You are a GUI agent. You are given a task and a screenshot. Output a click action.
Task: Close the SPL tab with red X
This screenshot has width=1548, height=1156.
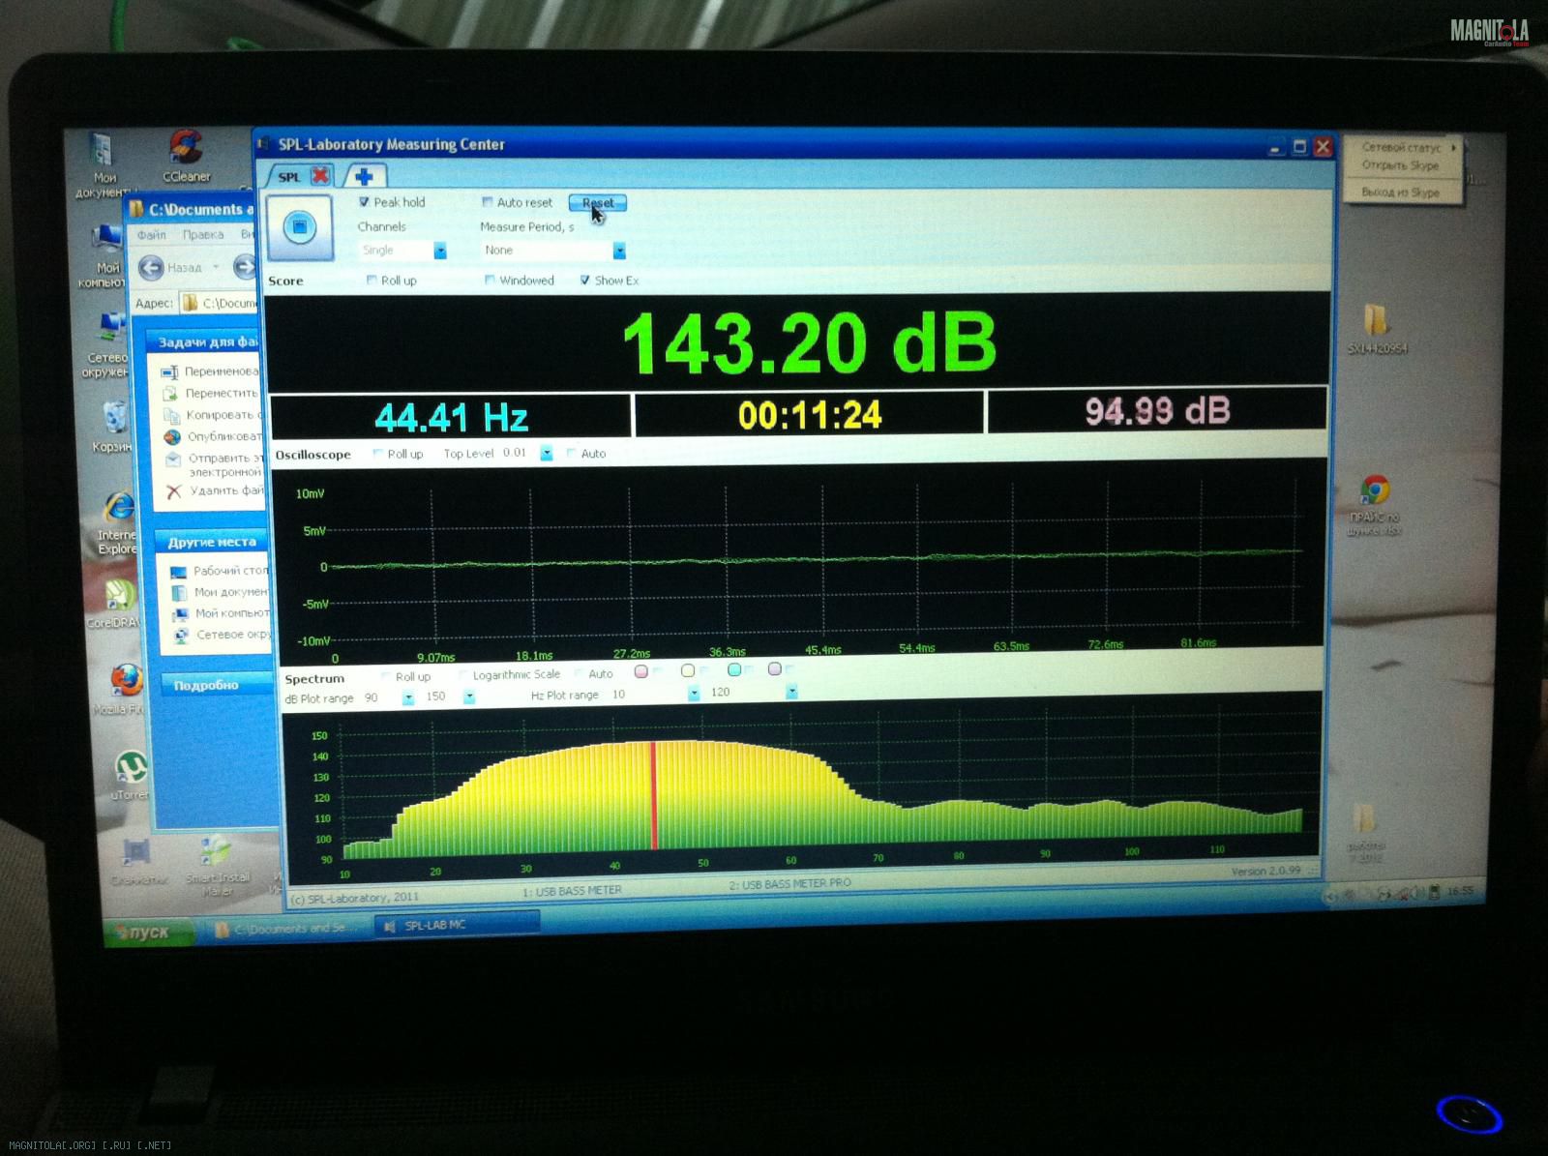click(x=320, y=175)
